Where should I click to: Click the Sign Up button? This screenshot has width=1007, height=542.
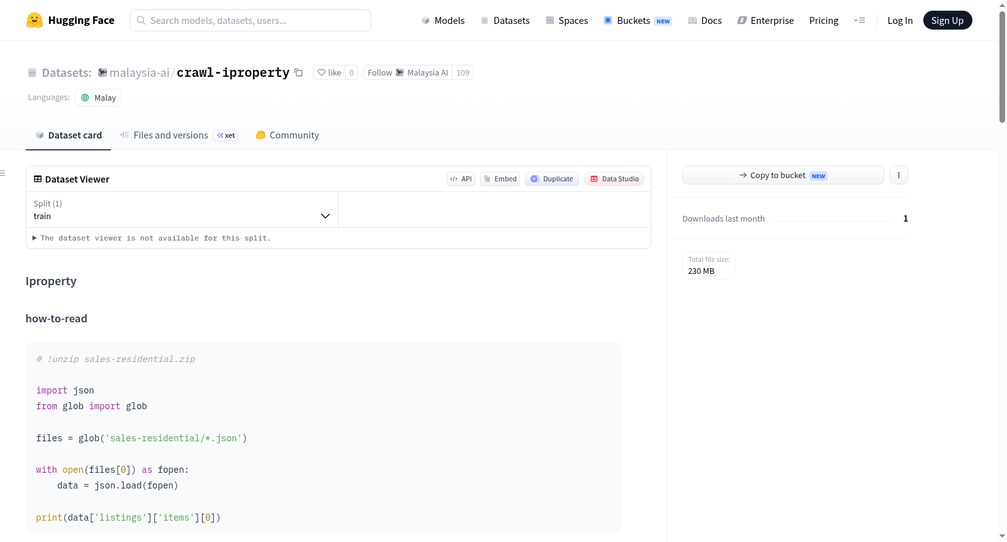[x=947, y=20]
